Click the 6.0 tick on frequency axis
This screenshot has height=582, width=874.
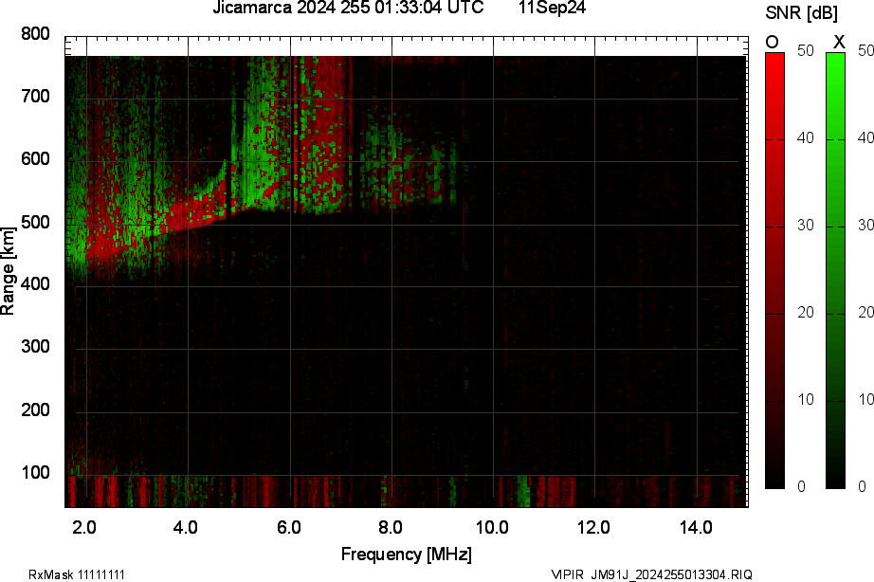click(289, 527)
